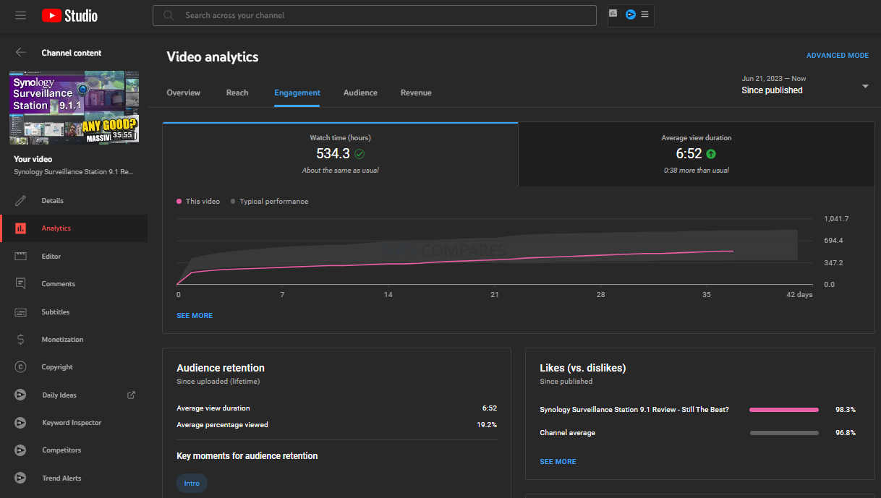Open Monetization page from sidebar
This screenshot has width=881, height=498.
click(x=74, y=340)
